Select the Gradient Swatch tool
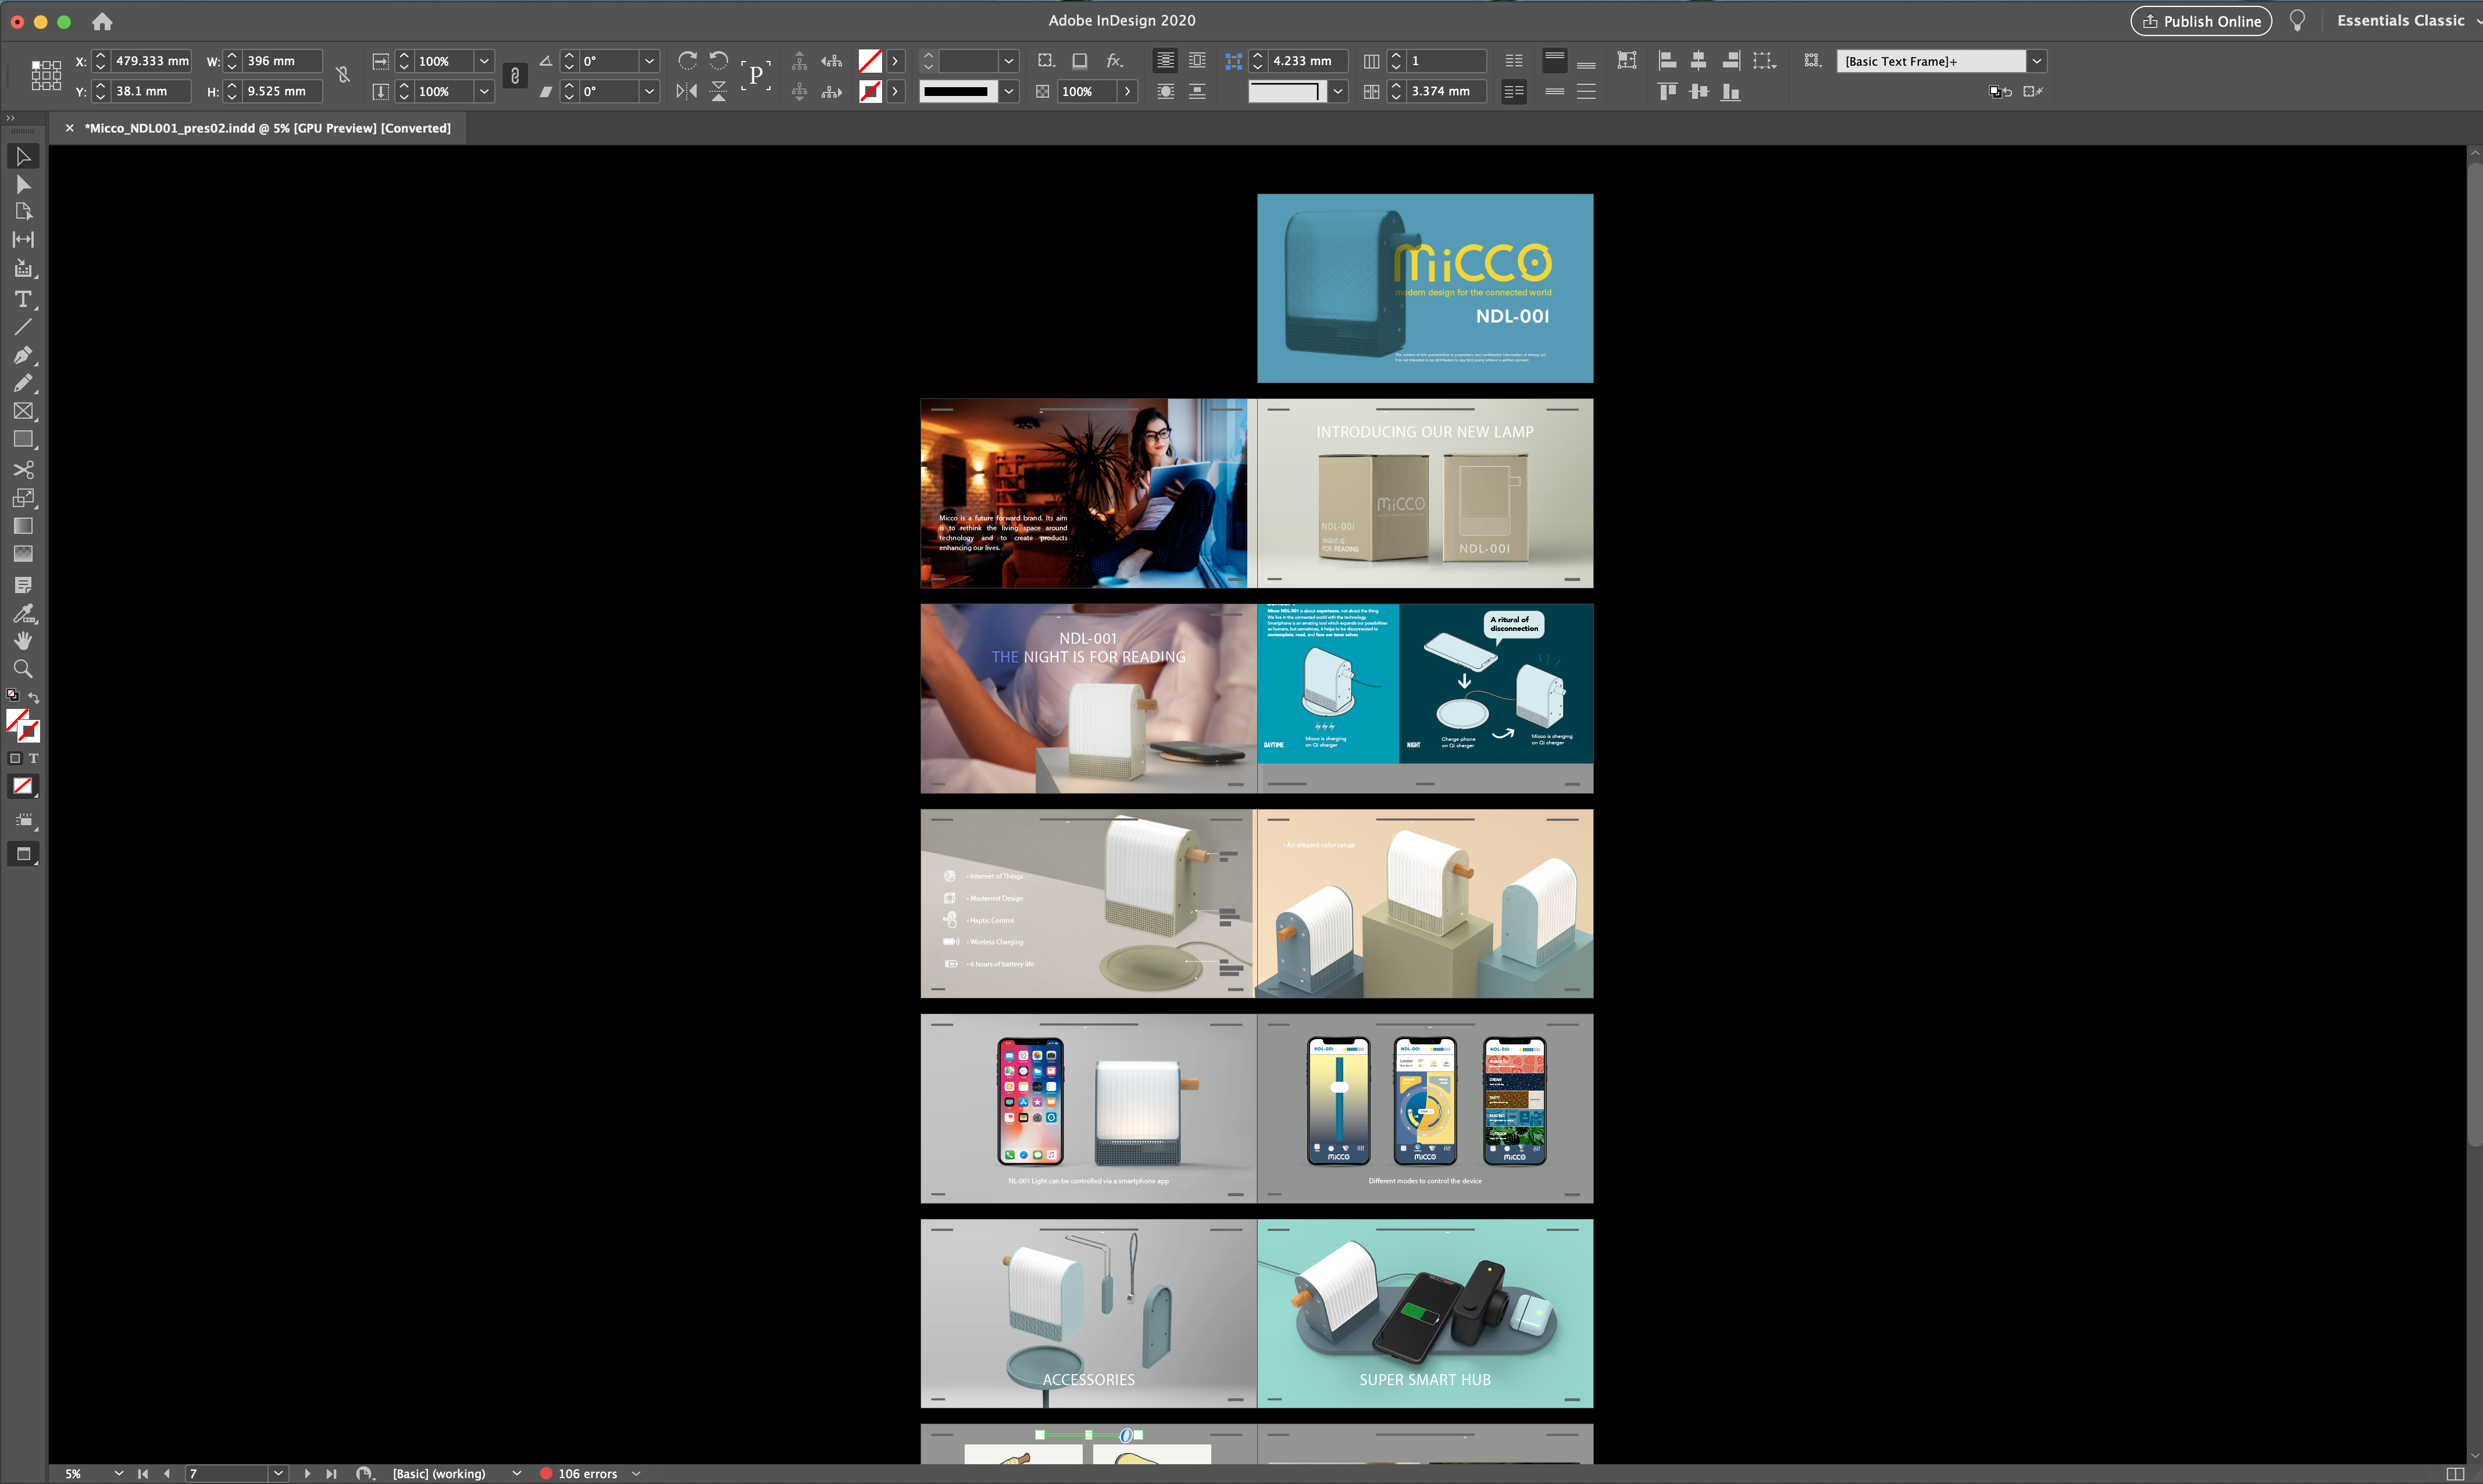Viewport: 2483px width, 1484px height. 23,525
